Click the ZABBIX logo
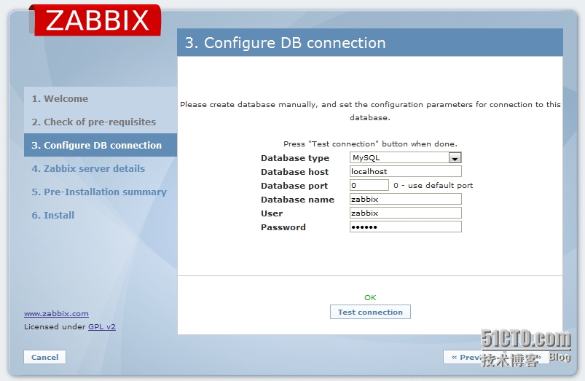 [x=95, y=20]
